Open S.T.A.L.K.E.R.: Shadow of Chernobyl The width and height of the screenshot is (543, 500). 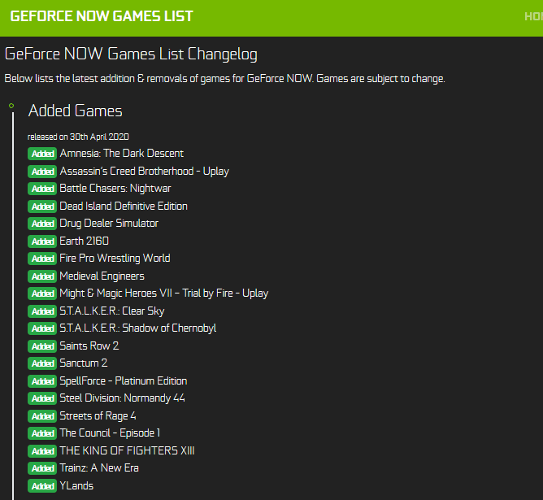point(137,328)
